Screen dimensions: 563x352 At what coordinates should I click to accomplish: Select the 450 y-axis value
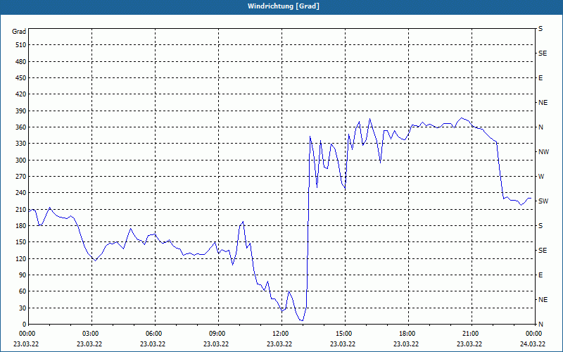click(21, 78)
